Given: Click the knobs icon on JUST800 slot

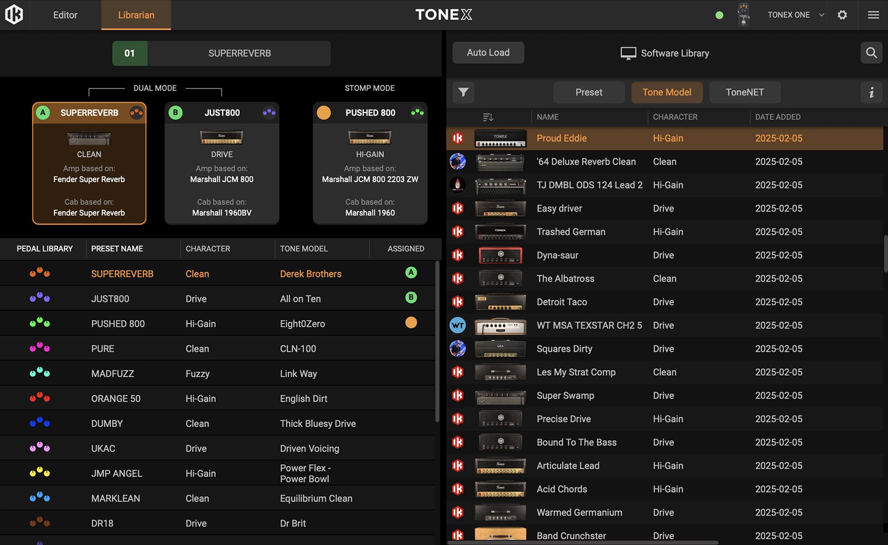Looking at the screenshot, I should (x=269, y=112).
